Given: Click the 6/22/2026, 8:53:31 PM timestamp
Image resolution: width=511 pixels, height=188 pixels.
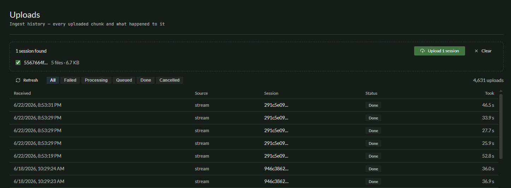Looking at the screenshot, I should [x=37, y=105].
